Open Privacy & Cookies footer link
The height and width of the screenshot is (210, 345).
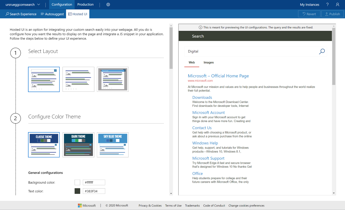150,206
